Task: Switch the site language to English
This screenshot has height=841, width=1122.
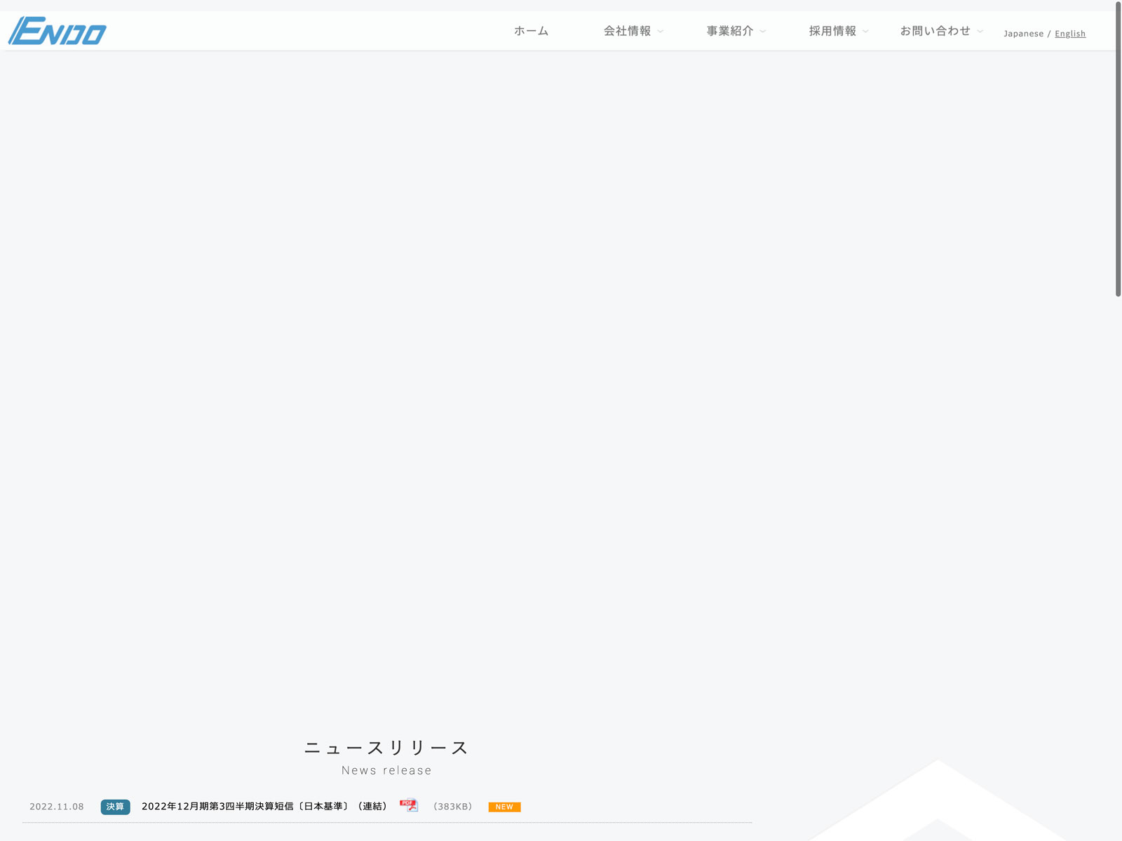Action: 1069,34
